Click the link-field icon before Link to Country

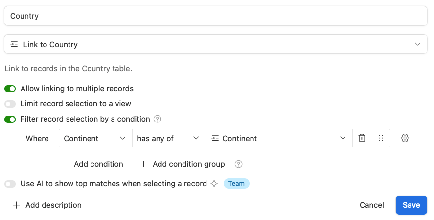point(14,44)
